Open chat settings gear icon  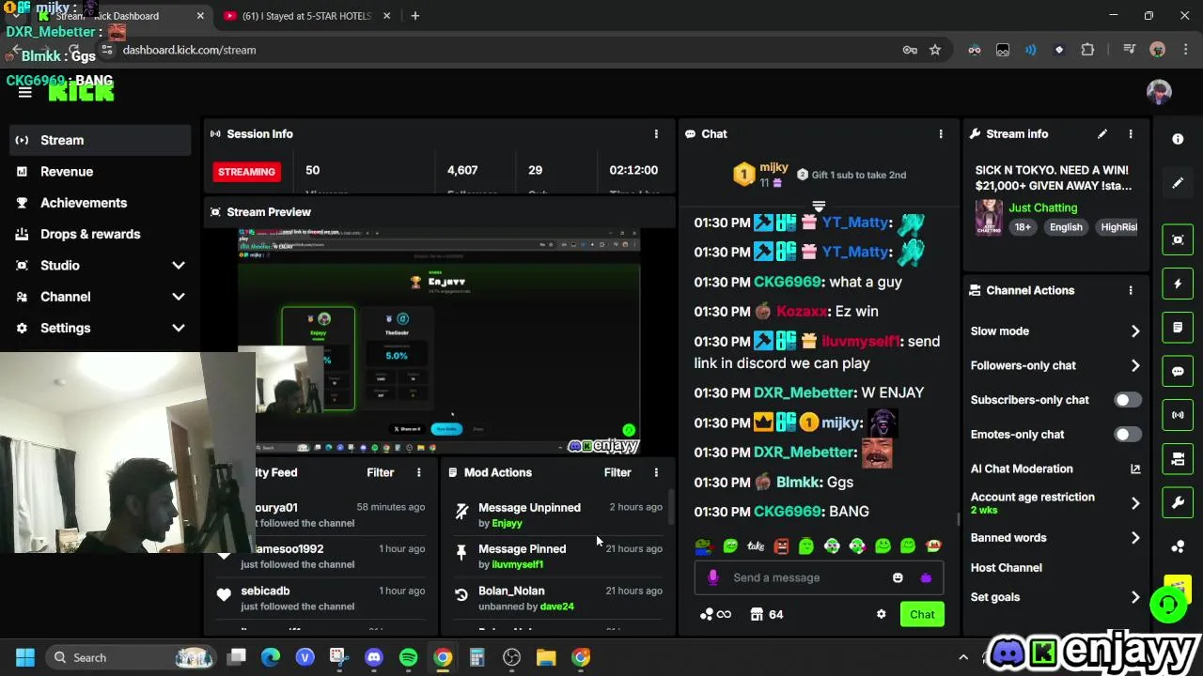pos(881,615)
